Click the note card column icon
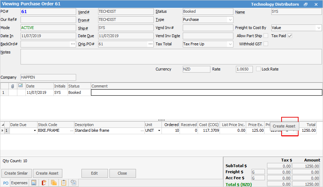 tap(21, 86)
